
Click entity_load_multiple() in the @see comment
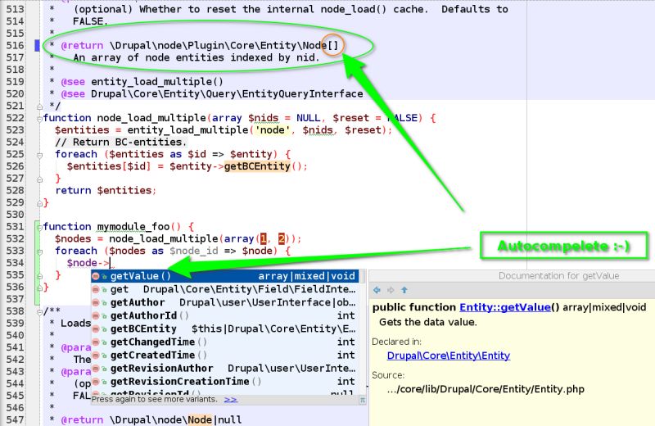(x=157, y=82)
